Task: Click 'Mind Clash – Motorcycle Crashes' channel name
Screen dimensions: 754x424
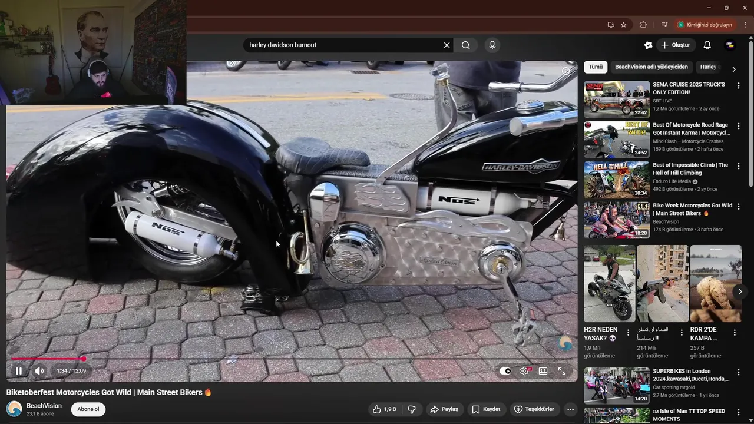Action: [688, 141]
